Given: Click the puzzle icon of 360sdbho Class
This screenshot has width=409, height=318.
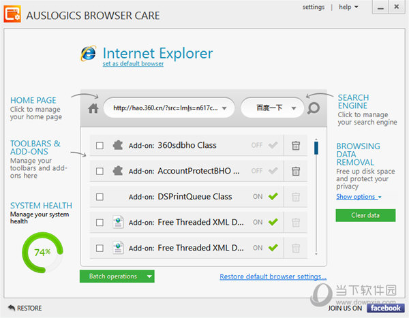Looking at the screenshot, I should click(118, 145).
